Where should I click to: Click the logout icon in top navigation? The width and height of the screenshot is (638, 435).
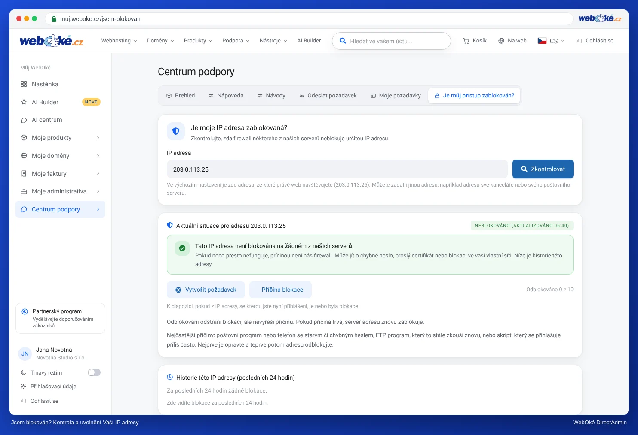580,41
